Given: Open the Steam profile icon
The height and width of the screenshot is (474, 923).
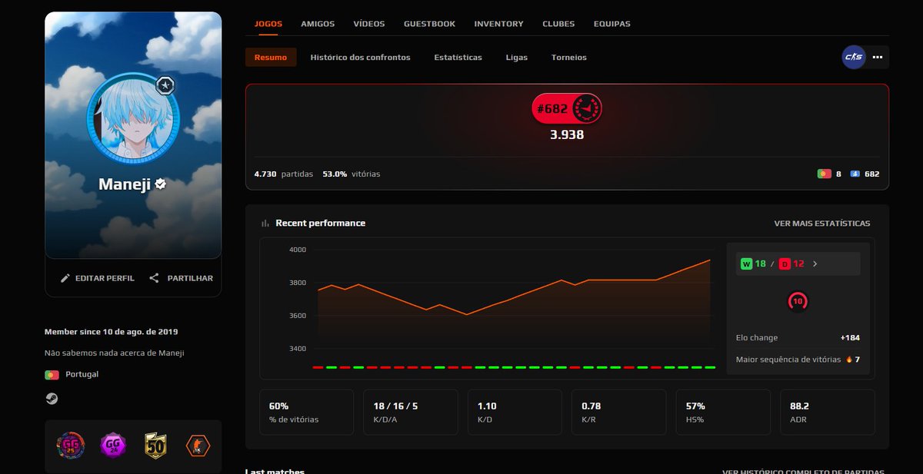Looking at the screenshot, I should [52, 399].
